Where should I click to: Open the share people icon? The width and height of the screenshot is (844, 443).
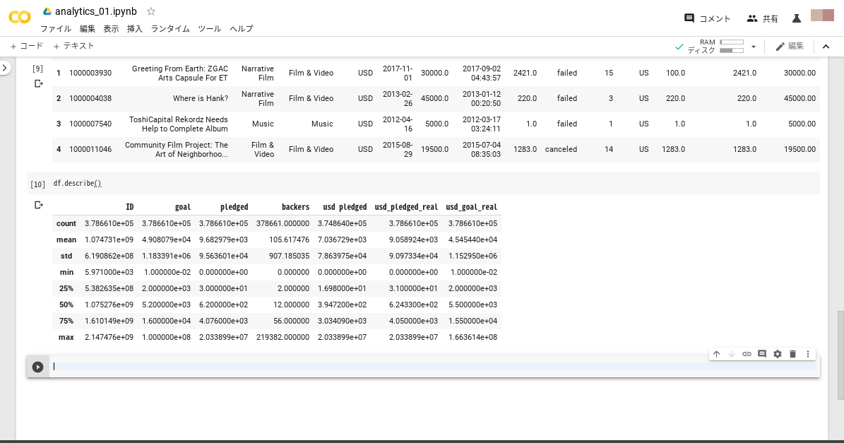tap(752, 18)
